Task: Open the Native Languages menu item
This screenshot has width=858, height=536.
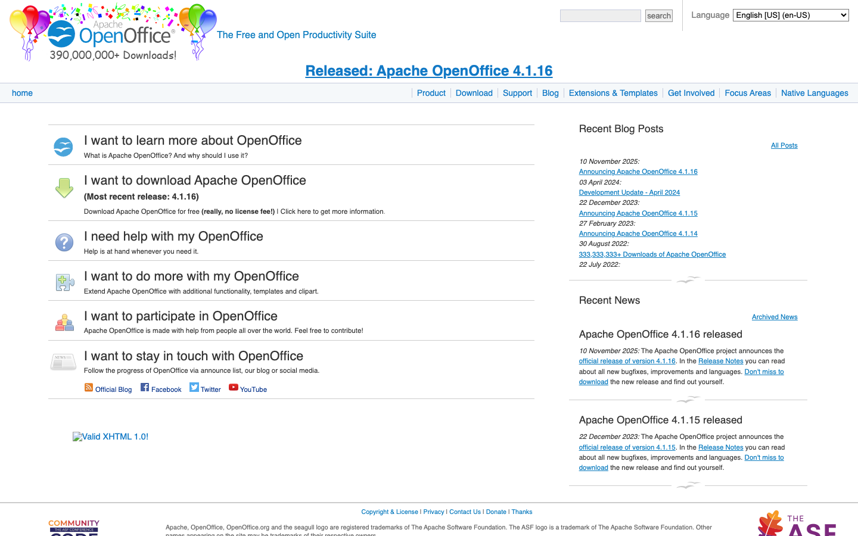Action: coord(815,93)
